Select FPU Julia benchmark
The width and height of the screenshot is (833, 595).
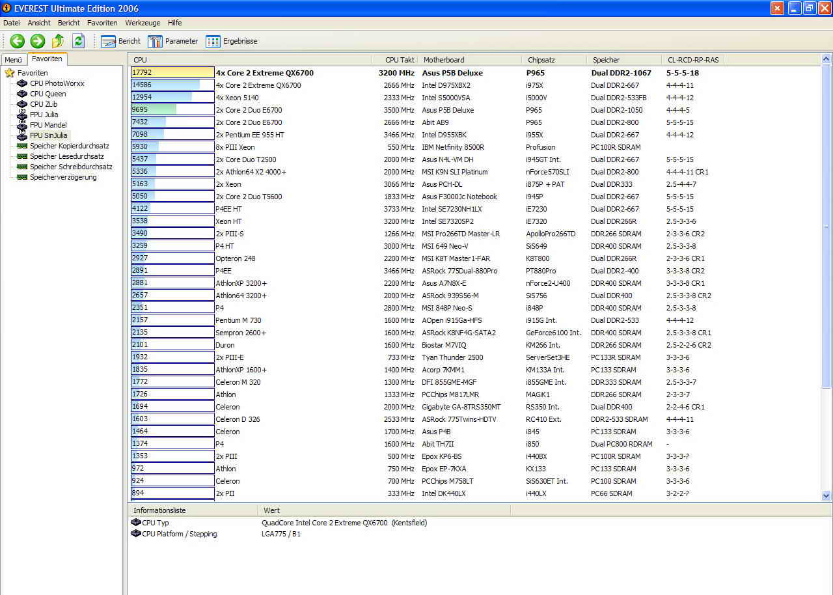coord(38,115)
